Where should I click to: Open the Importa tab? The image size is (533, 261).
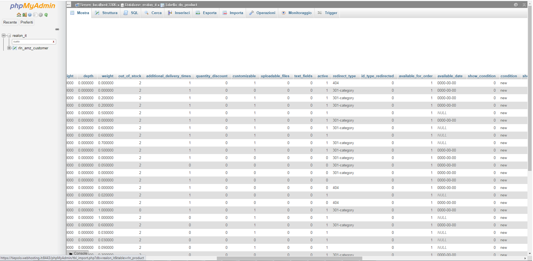(233, 13)
